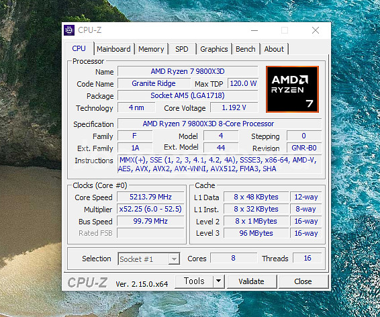Viewport: 380px width, 317px height.
Task: Click the Close button at bottom
Action: click(x=303, y=281)
